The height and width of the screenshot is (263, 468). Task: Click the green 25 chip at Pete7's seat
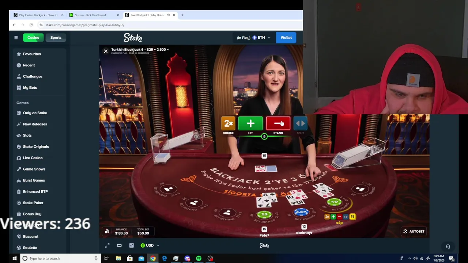click(264, 215)
